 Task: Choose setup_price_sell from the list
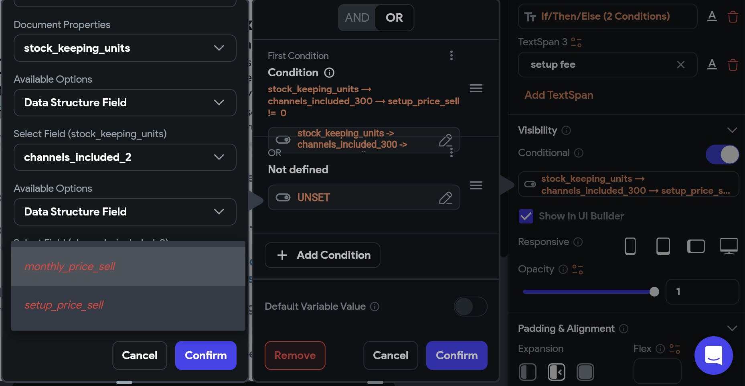(64, 305)
